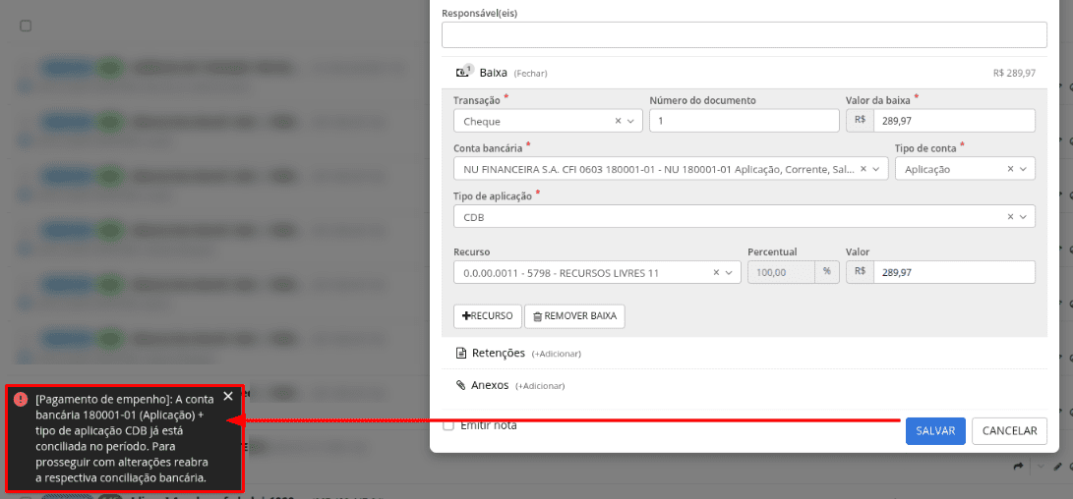The width and height of the screenshot is (1073, 499).
Task: Expand the Tipo de aplicação dropdown
Action: point(1023,217)
